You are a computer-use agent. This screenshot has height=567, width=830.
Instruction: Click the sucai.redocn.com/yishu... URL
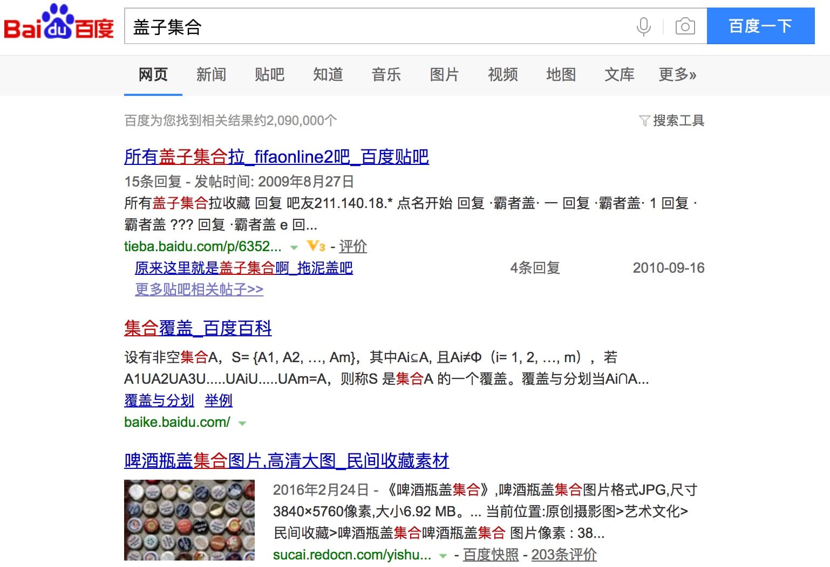click(x=352, y=555)
